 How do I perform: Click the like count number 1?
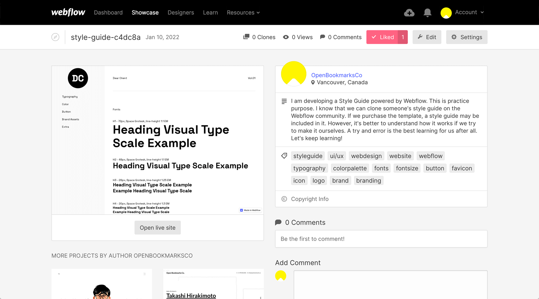pyautogui.click(x=403, y=37)
